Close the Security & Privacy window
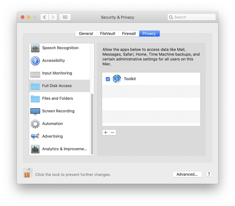235x206 pixels. (23, 17)
